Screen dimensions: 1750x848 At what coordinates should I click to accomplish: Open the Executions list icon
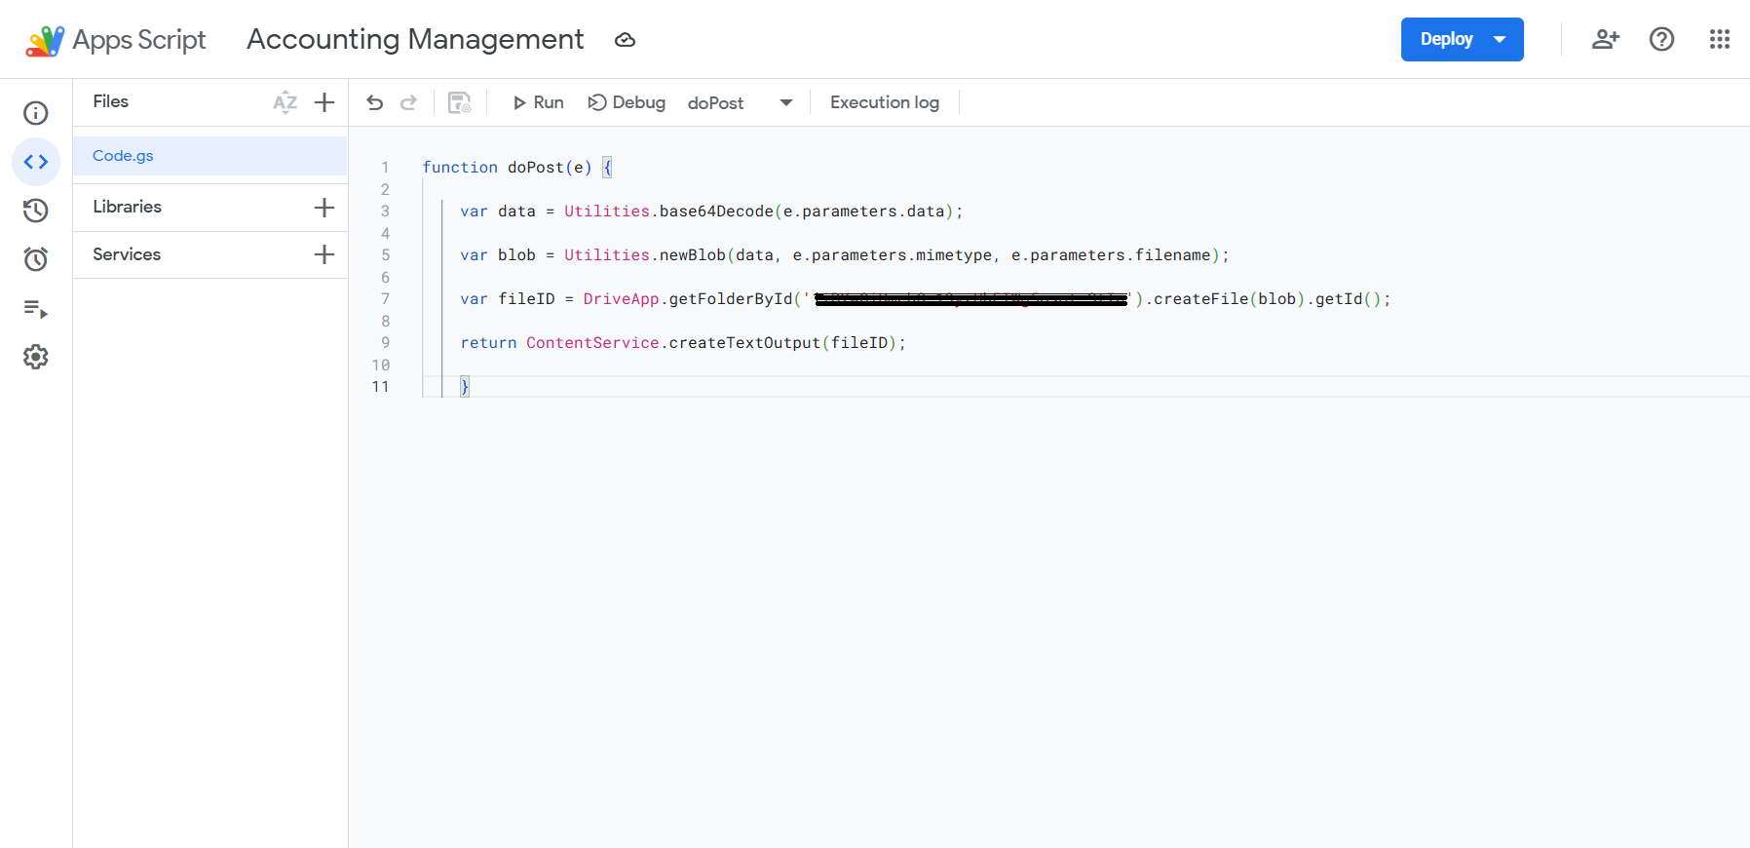(x=36, y=309)
